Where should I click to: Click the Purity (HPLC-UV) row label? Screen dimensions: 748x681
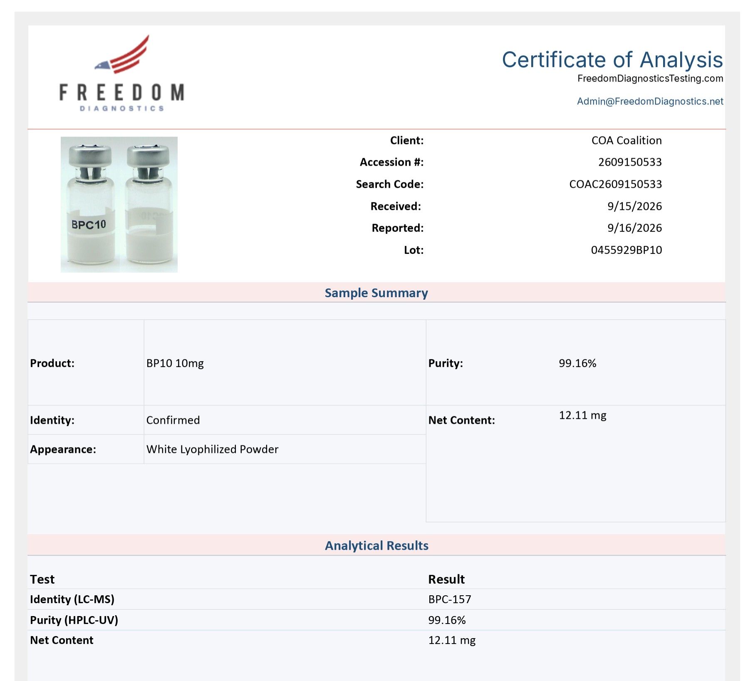[74, 620]
